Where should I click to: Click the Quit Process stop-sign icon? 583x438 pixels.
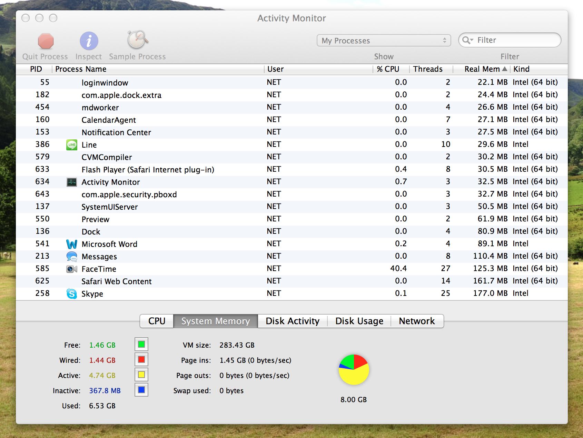coord(46,41)
